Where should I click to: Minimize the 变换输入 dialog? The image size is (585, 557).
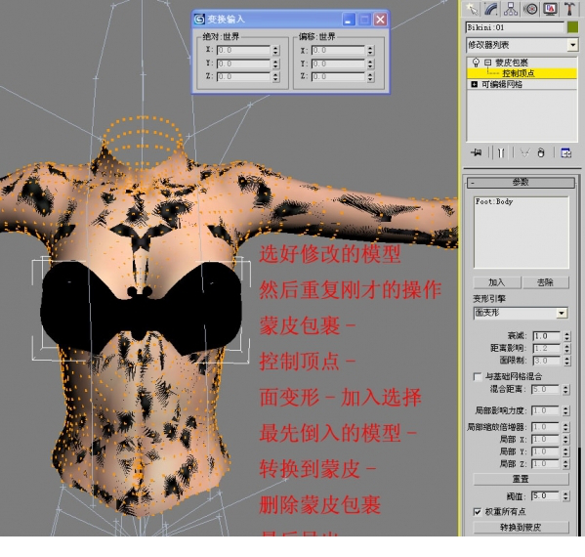pyautogui.click(x=349, y=20)
